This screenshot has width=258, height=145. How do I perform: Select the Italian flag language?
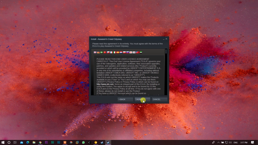(x=115, y=52)
